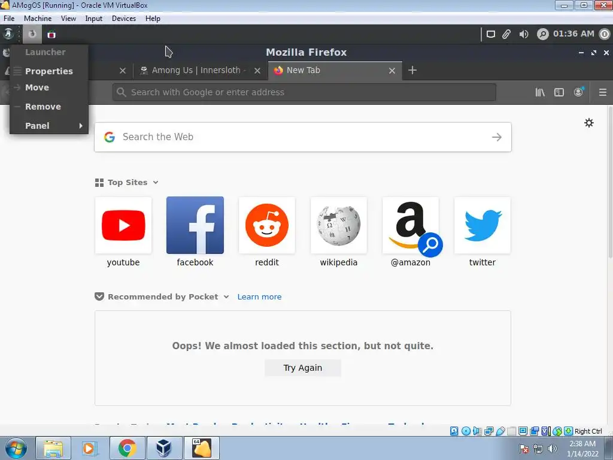Expand the Panel submenu in context menu
This screenshot has height=460, width=613.
49,126
